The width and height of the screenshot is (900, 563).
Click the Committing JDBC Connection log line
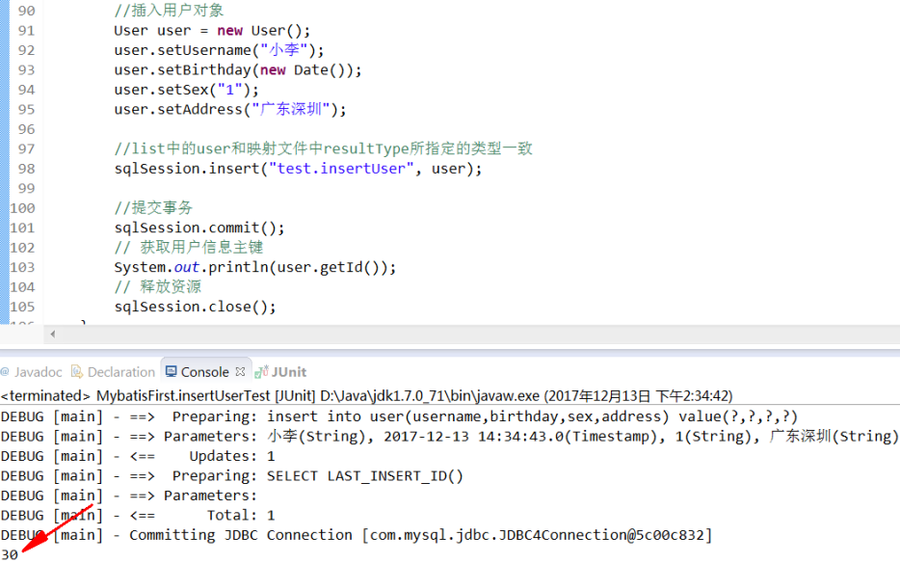[x=357, y=535]
